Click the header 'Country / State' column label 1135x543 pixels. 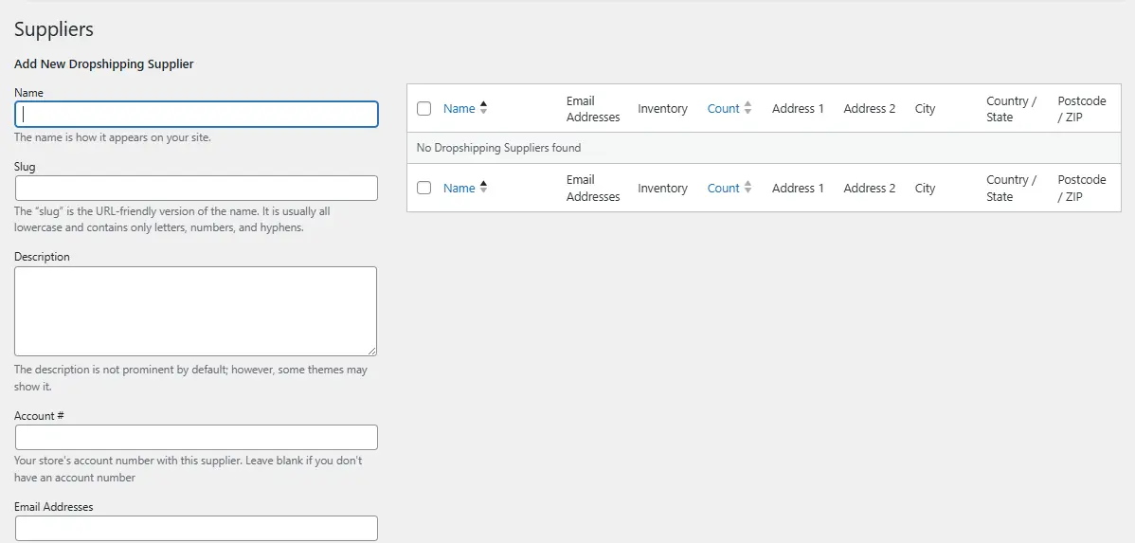pos(1011,109)
